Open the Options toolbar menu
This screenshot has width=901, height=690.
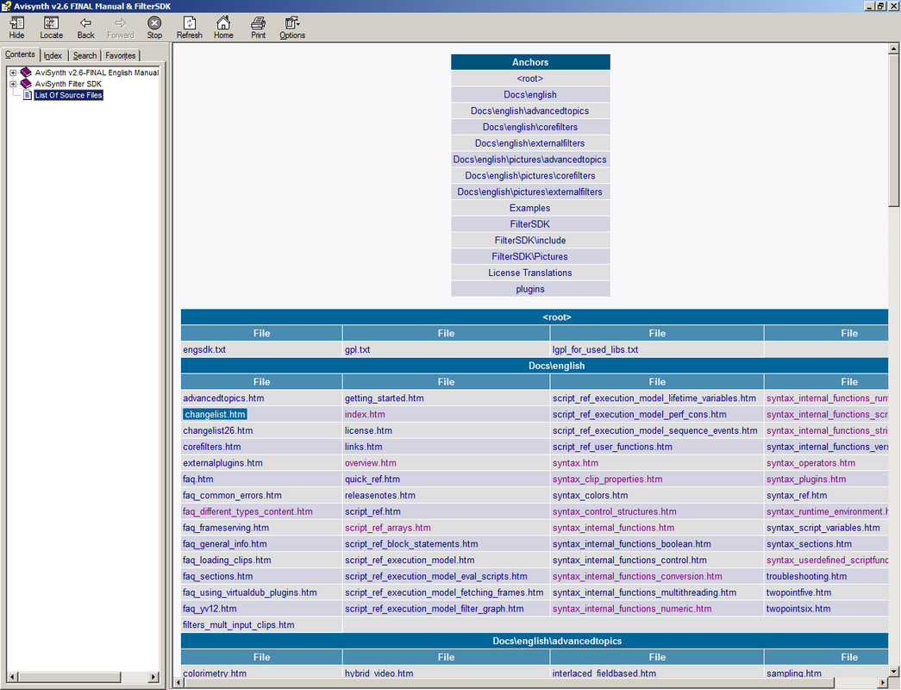(x=292, y=27)
